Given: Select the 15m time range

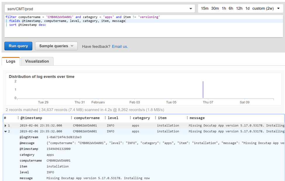Looking at the screenshot, I should 205,8.
